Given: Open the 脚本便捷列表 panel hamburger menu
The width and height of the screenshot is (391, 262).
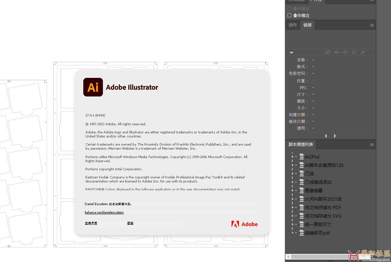Looking at the screenshot, I should pyautogui.click(x=372, y=145).
